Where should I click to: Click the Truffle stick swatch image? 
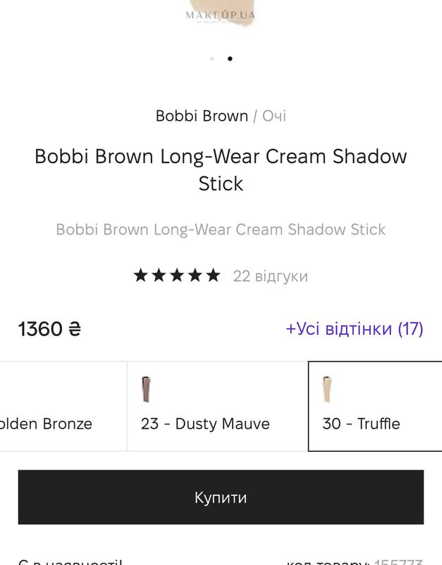pos(327,389)
